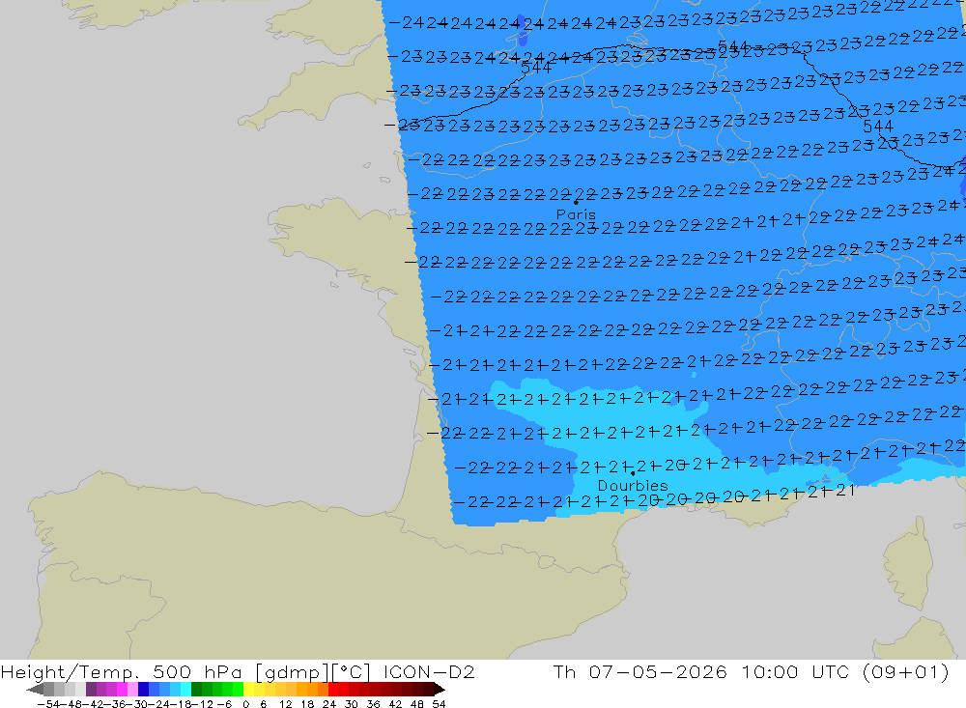
Task: Pick the bright yellow legend swatch above 0
Action: tap(248, 689)
